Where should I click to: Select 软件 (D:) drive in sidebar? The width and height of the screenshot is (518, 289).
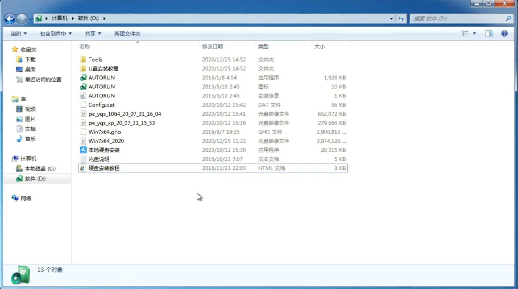pyautogui.click(x=35, y=178)
